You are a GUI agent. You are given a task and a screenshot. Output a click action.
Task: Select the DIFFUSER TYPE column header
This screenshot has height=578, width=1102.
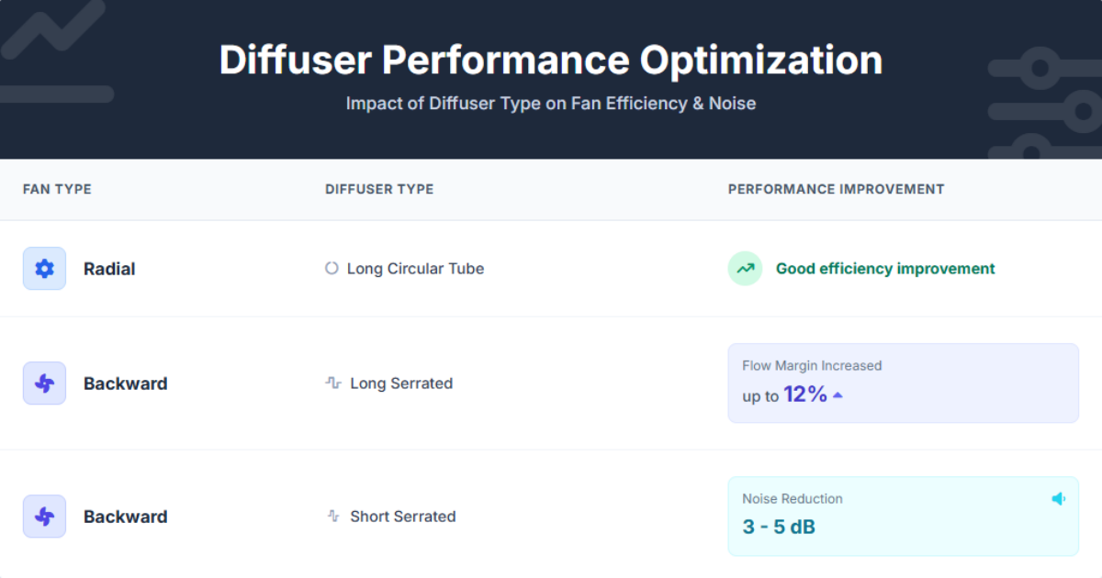(x=379, y=189)
